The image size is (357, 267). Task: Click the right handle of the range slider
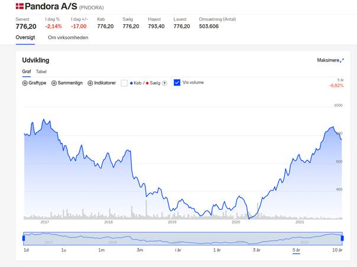point(342,238)
